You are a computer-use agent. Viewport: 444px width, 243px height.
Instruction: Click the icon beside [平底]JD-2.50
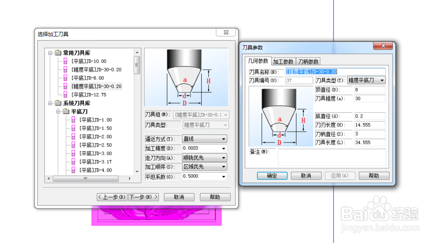click(73, 145)
